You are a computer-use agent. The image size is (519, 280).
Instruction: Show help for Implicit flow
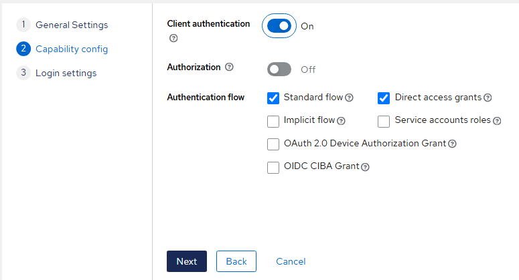pyautogui.click(x=341, y=121)
